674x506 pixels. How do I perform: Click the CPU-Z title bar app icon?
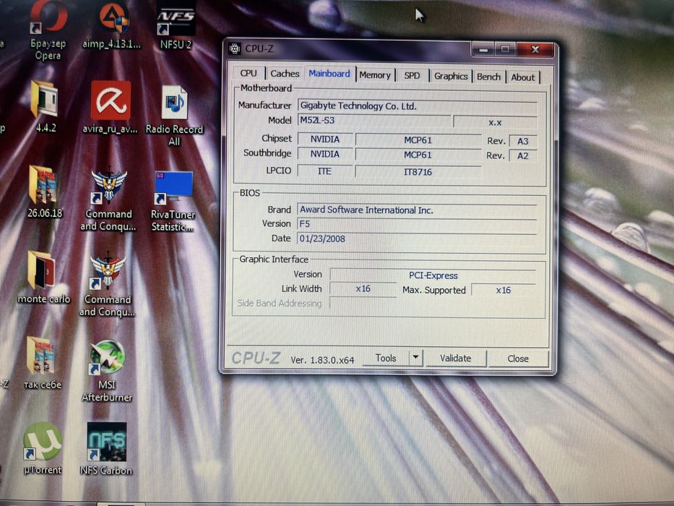235,48
